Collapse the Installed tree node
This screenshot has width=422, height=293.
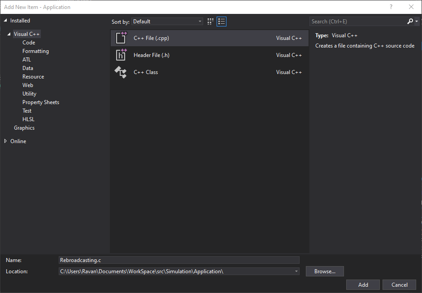click(5, 21)
